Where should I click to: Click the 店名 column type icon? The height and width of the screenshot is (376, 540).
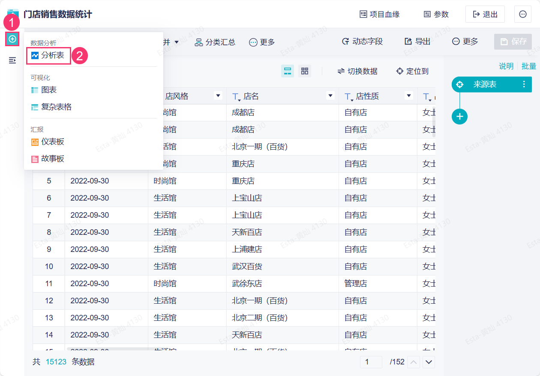(x=236, y=97)
